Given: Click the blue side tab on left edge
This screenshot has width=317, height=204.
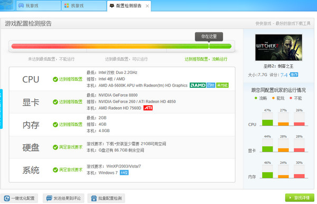Looking at the screenshot, I should [x=1, y=109].
